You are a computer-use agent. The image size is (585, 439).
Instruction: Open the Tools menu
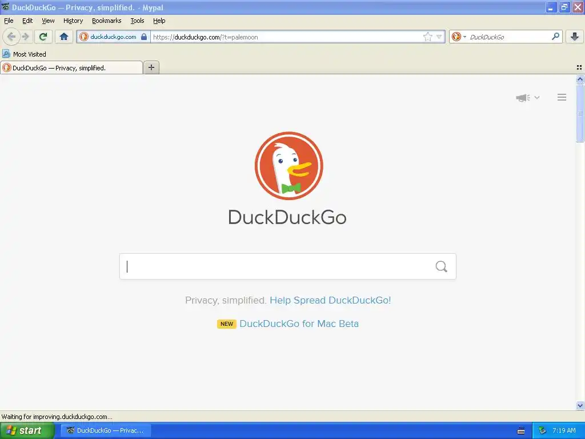pos(137,21)
